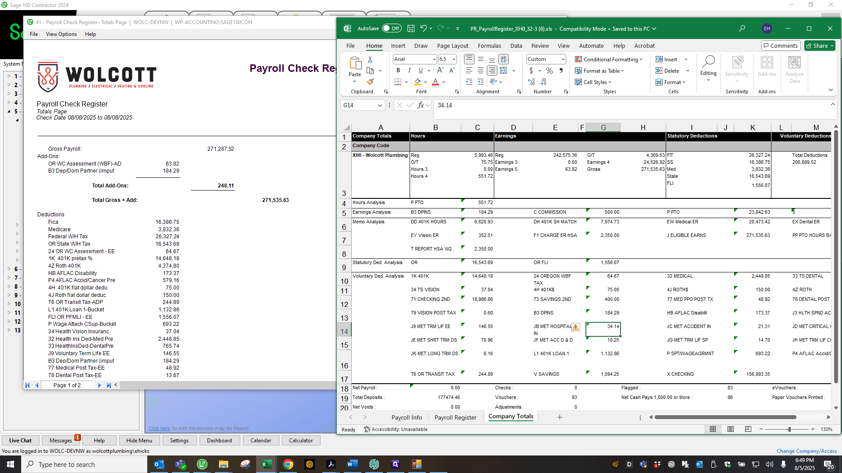Image resolution: width=842 pixels, height=473 pixels.
Task: Apply percent style number format
Action: (x=549, y=70)
